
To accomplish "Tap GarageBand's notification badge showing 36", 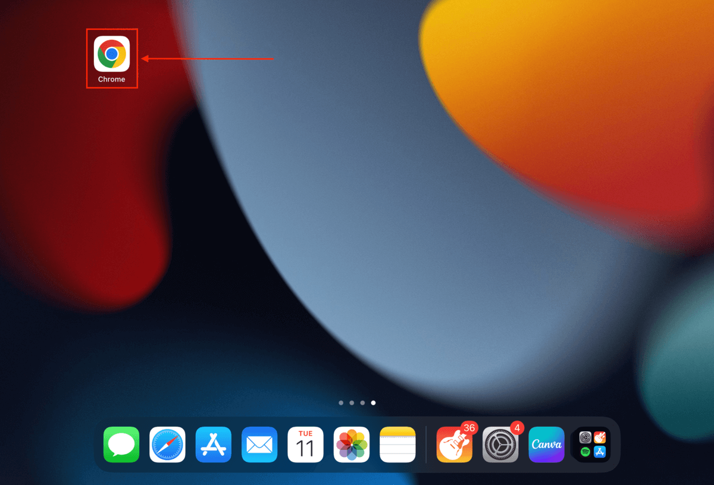I will pos(469,428).
